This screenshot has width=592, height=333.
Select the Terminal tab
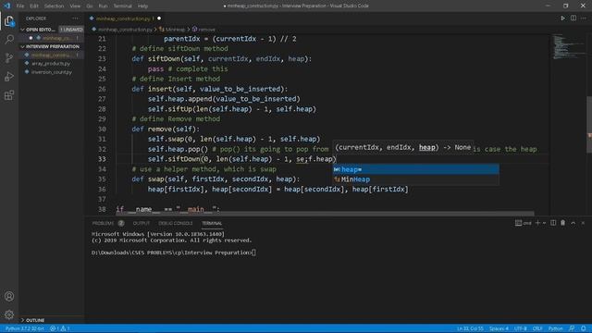pyautogui.click(x=212, y=223)
